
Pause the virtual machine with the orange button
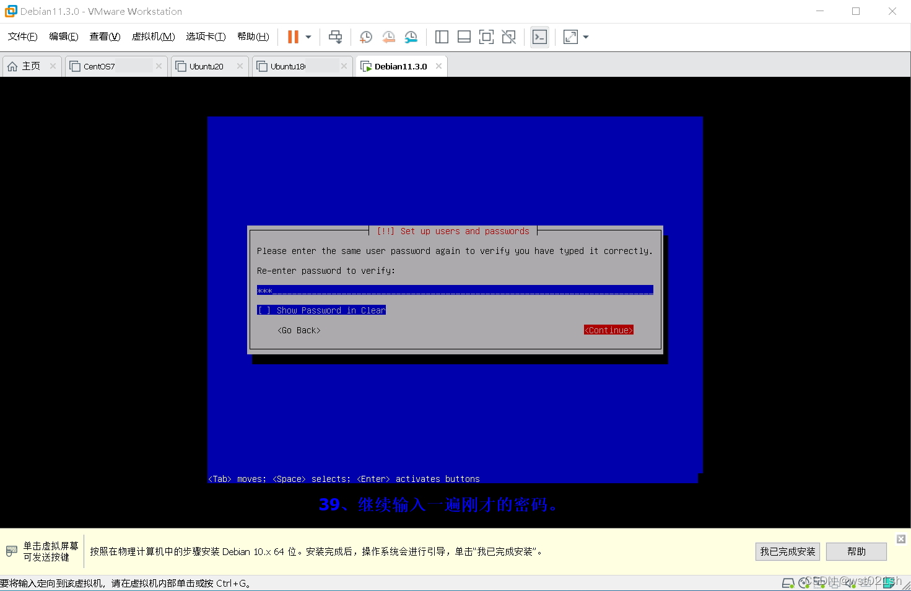[x=293, y=37]
